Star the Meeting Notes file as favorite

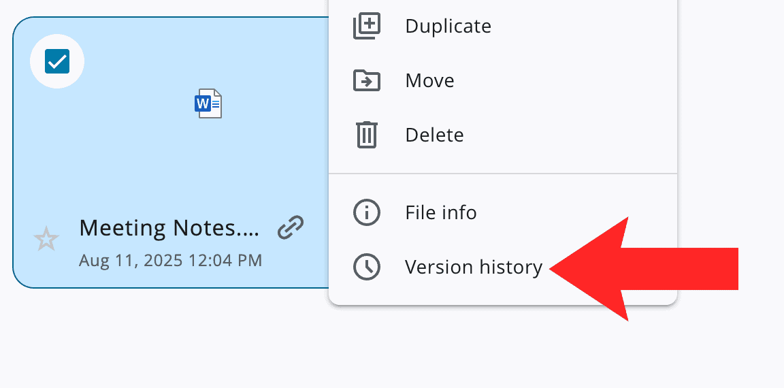46,239
